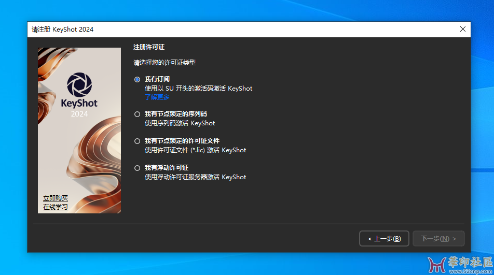This screenshot has width=494, height=275.
Task: Open the 了解更多 link
Action: tap(157, 97)
